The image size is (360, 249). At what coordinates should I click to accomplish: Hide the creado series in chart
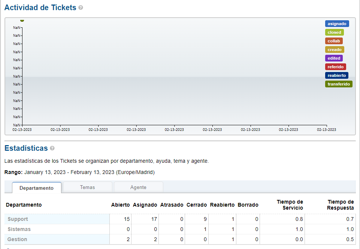[334, 49]
